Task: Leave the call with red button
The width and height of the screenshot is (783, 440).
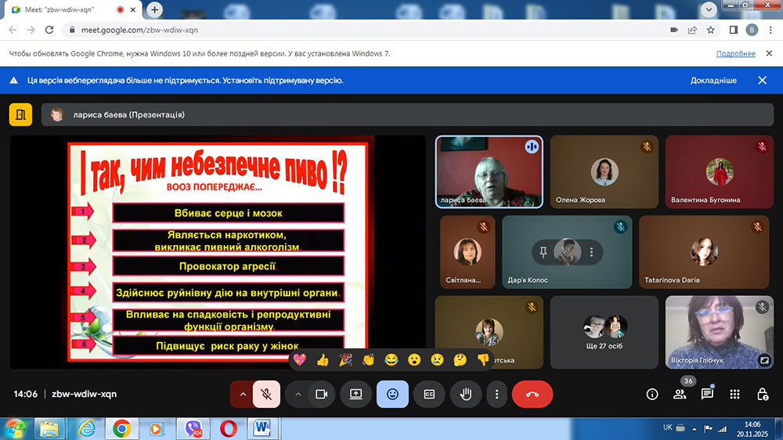Action: (532, 395)
